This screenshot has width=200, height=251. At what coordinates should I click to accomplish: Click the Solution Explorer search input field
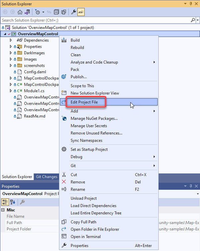[x=93, y=20]
